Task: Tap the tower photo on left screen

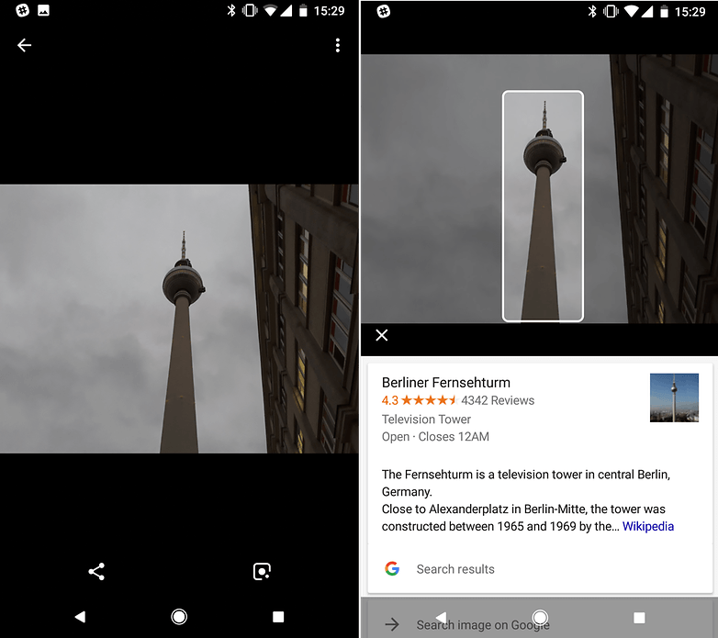Action: click(x=179, y=319)
